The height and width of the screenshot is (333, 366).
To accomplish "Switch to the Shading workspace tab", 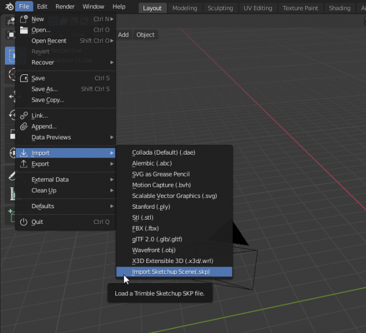I will 340,8.
